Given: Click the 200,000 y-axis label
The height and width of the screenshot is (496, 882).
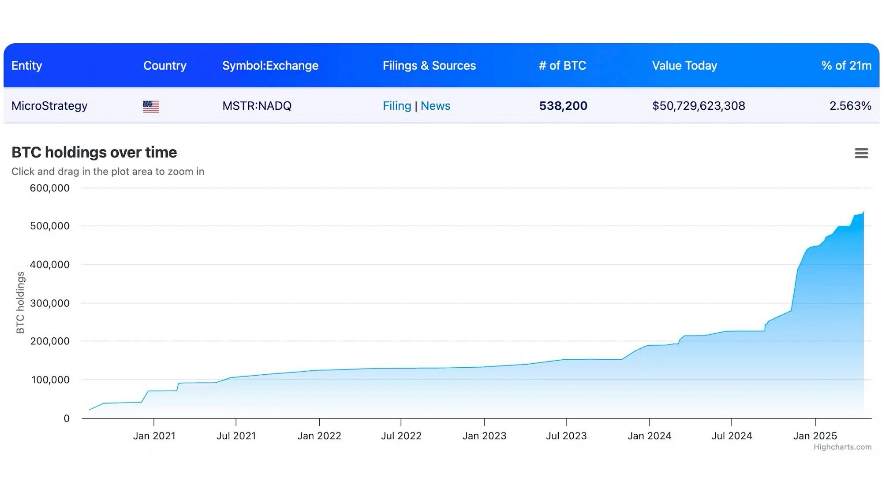Looking at the screenshot, I should [50, 341].
